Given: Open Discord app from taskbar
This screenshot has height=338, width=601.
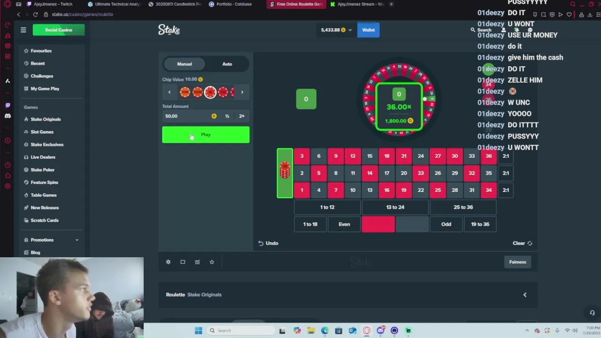Looking at the screenshot, I should (x=380, y=330).
